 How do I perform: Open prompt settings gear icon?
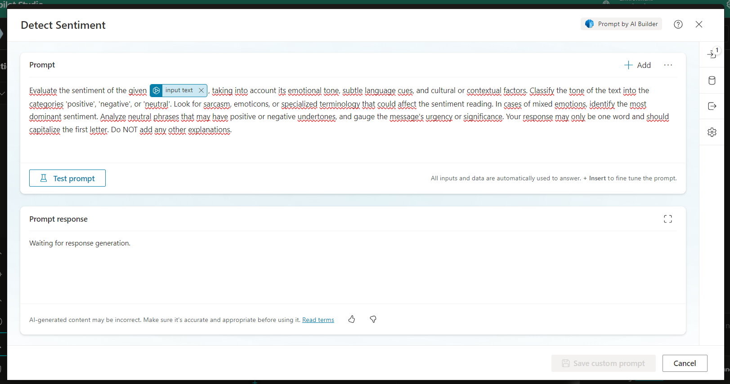tap(712, 132)
